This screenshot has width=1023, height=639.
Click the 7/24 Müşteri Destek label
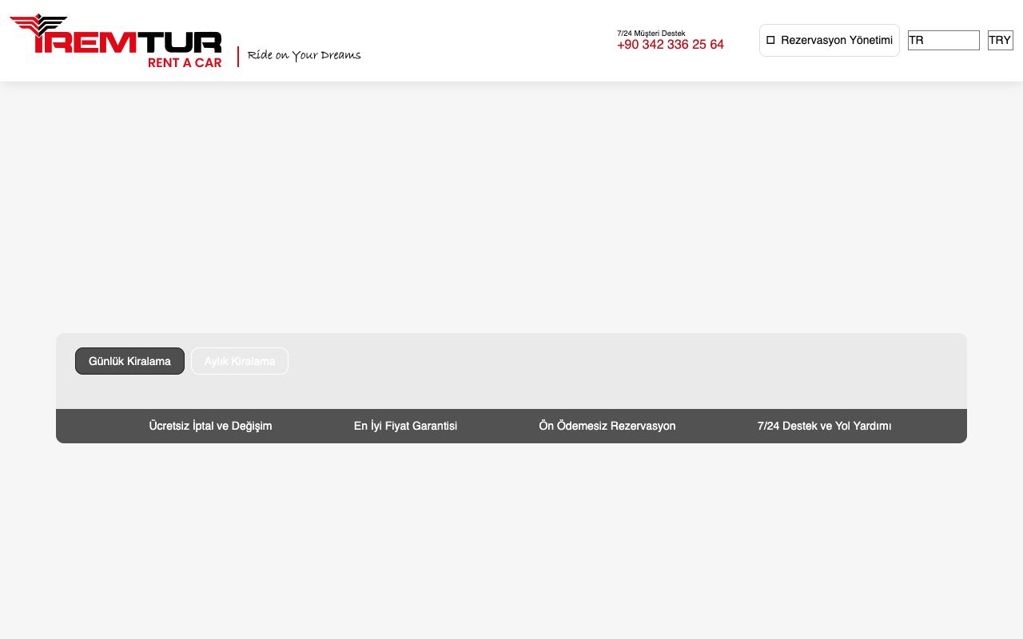(651, 33)
